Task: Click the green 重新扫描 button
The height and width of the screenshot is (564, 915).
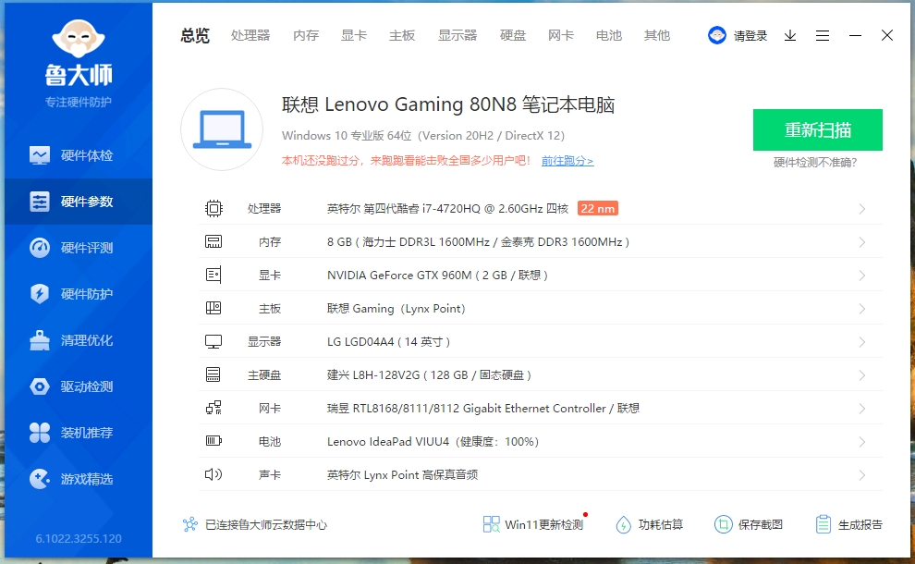Action: pos(818,129)
